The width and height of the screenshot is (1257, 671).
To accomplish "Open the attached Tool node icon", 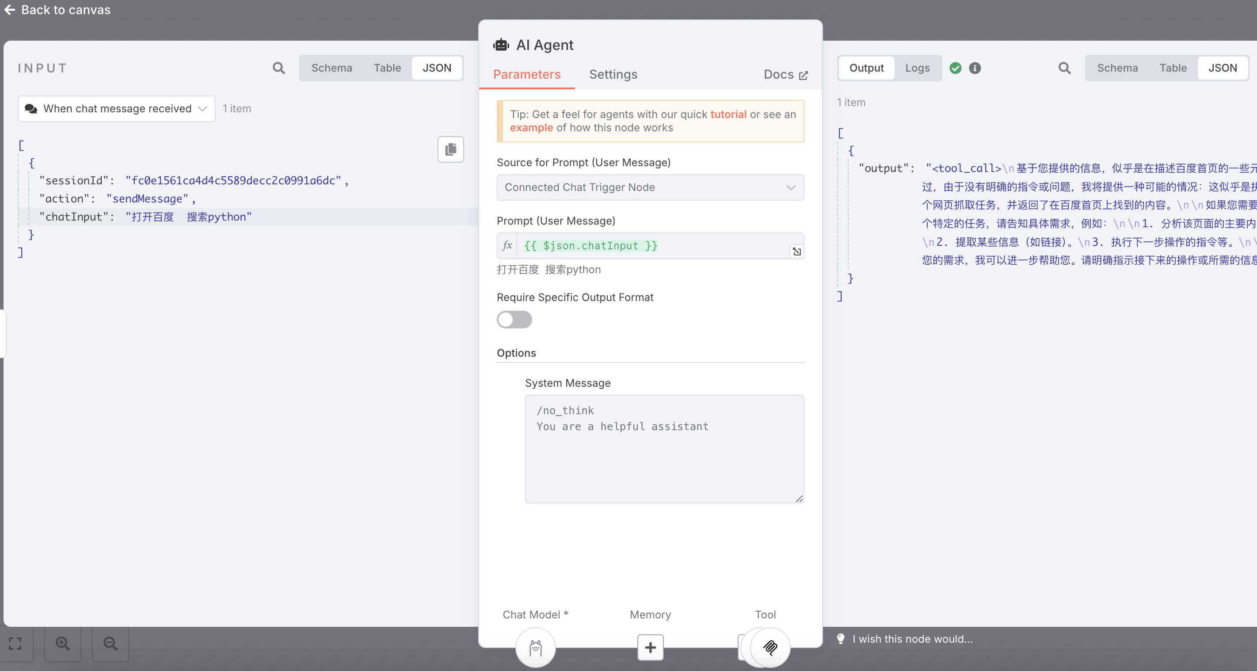I will coord(770,648).
